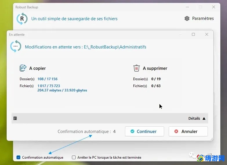Click 204.37 mbytes / 33.920 gbytes value

pos(62,90)
